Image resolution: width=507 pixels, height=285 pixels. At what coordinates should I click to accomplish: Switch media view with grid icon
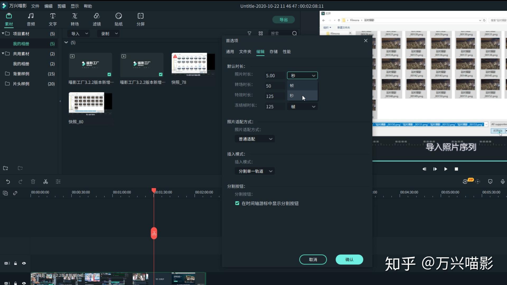[x=261, y=34]
